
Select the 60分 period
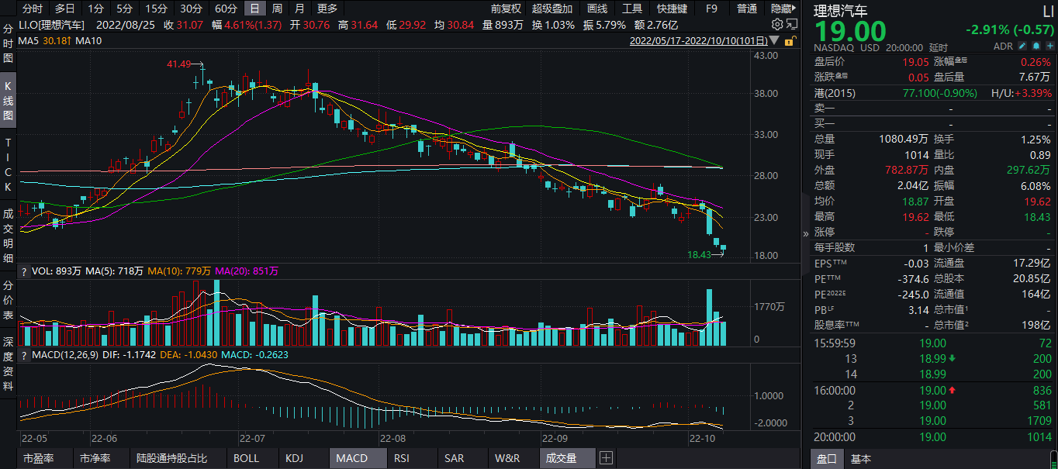tap(226, 9)
